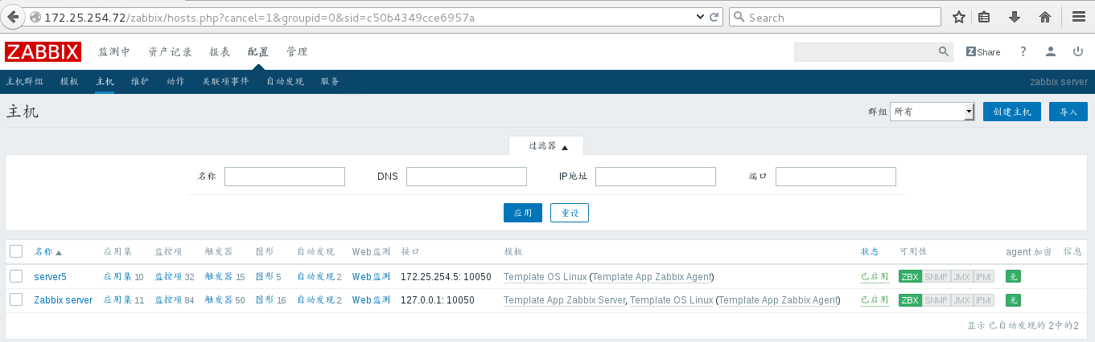The image size is (1095, 342).
Task: Click the 应用 filter button
Action: [x=523, y=213]
